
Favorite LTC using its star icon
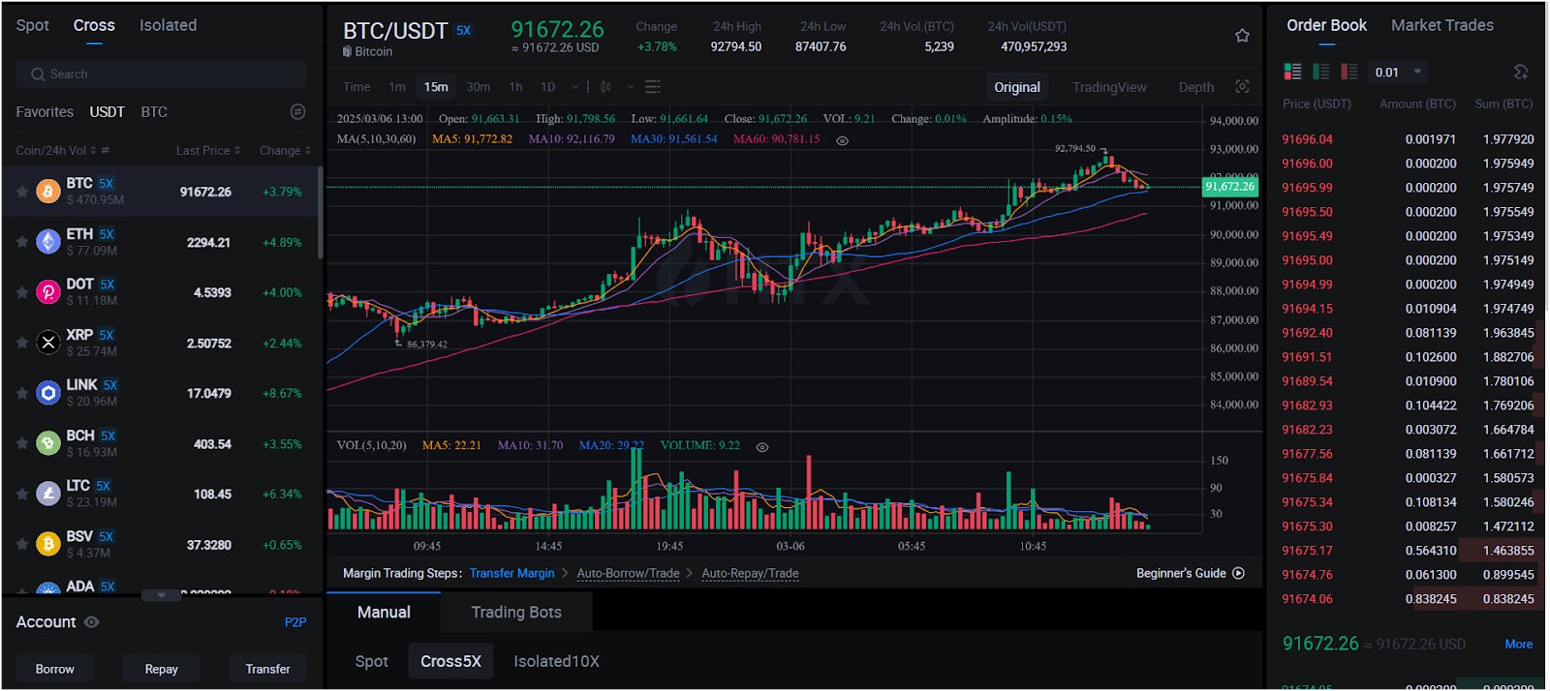coord(22,494)
